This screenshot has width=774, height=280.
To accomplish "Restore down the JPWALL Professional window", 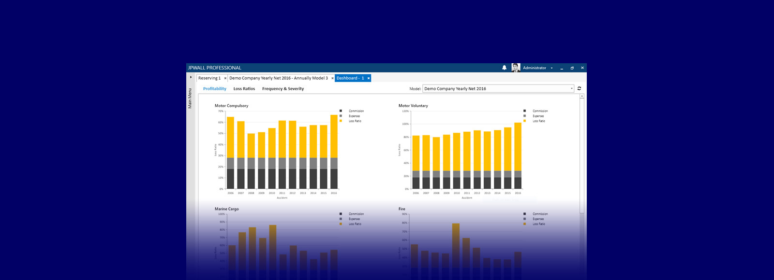I will (572, 68).
